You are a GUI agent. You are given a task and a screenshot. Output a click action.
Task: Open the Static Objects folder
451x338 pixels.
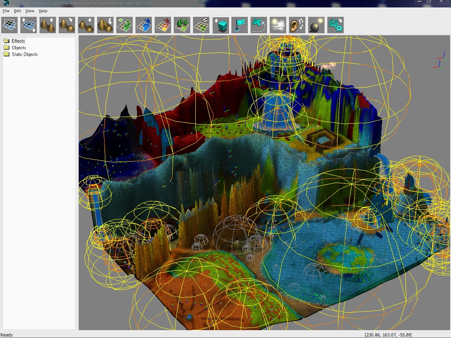(24, 54)
